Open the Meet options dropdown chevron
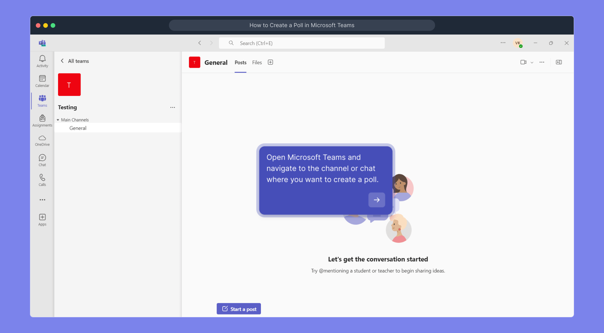Screen dimensions: 604x333 click(x=532, y=62)
